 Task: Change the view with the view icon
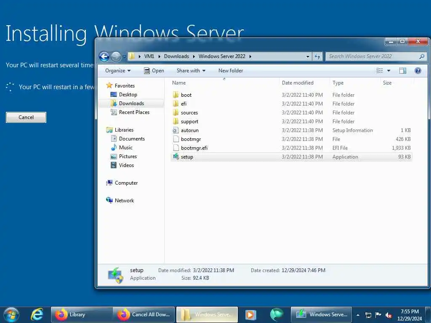click(380, 71)
